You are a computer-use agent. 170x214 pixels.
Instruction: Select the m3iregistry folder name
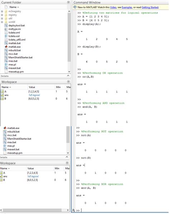point(15,11)
